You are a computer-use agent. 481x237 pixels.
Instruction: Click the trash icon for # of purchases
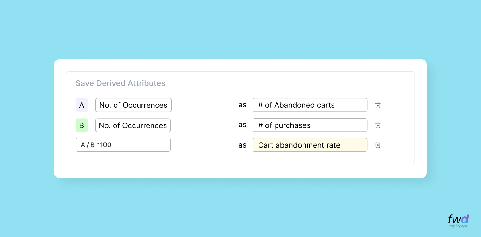pos(378,125)
